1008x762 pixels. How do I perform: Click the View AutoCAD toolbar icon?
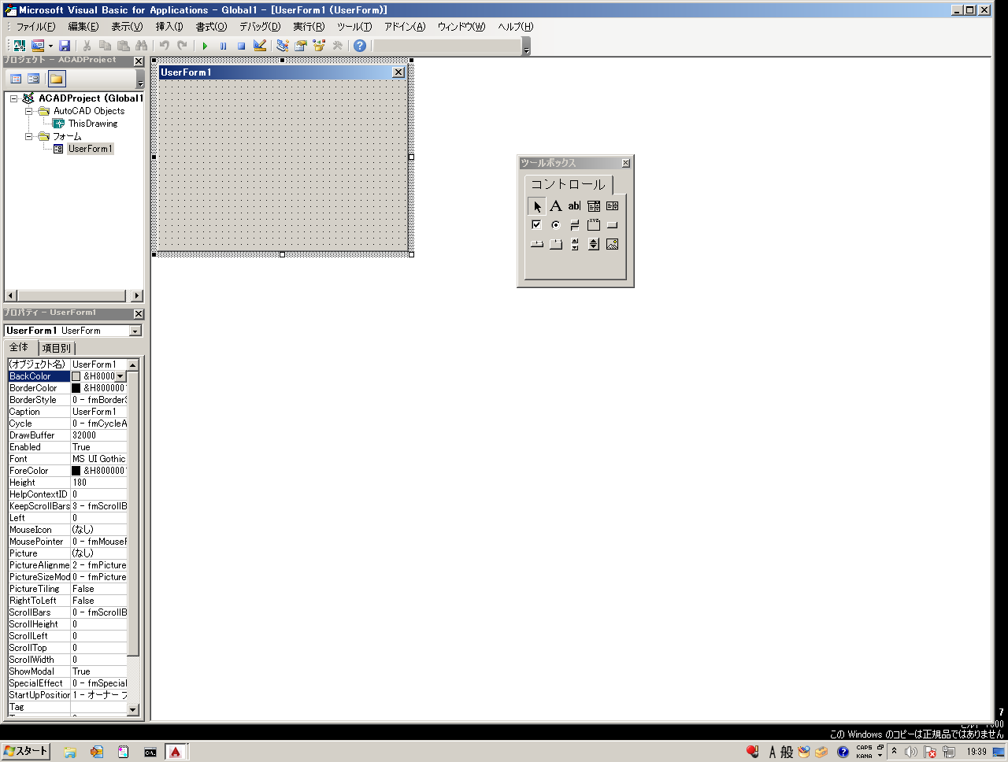(19, 46)
